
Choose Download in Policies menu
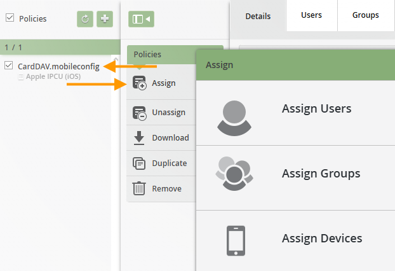(x=161, y=138)
